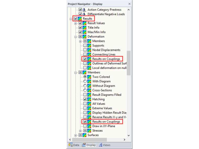Image resolution: width=199 pixels, height=149 pixels.
Task: Click the rainbow icon beside Cross-Sections
Action: (x=89, y=90)
